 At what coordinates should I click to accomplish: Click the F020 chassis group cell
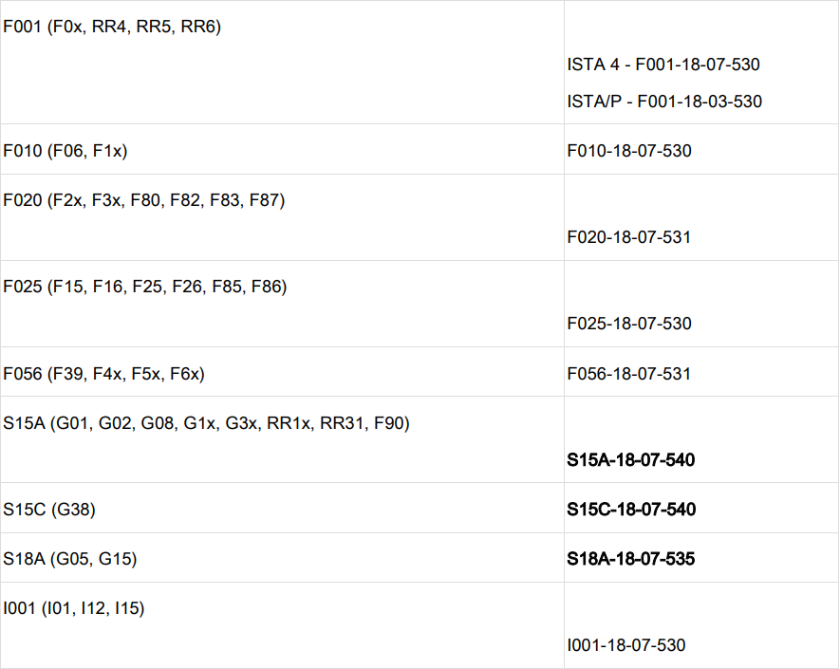coord(144,200)
